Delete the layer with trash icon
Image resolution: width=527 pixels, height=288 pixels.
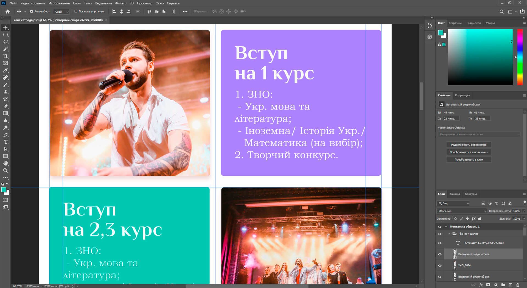tap(518, 285)
